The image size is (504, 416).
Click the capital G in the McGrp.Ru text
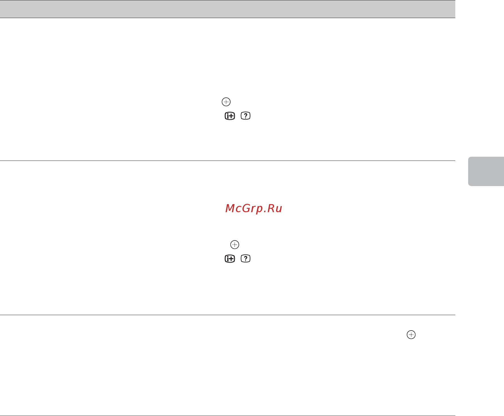[x=247, y=208]
